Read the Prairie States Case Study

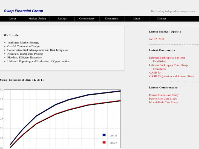(164, 95)
